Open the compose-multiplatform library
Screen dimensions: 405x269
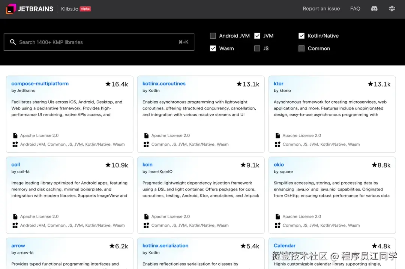[x=40, y=83]
